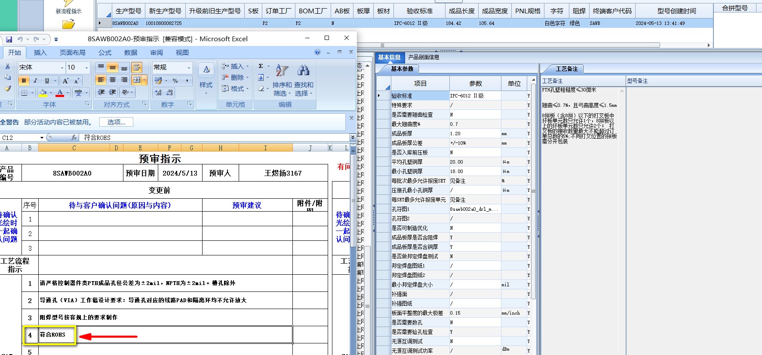The height and width of the screenshot is (355, 762).
Task: Open font name dropdown showing 宋体
Action: tap(62, 67)
